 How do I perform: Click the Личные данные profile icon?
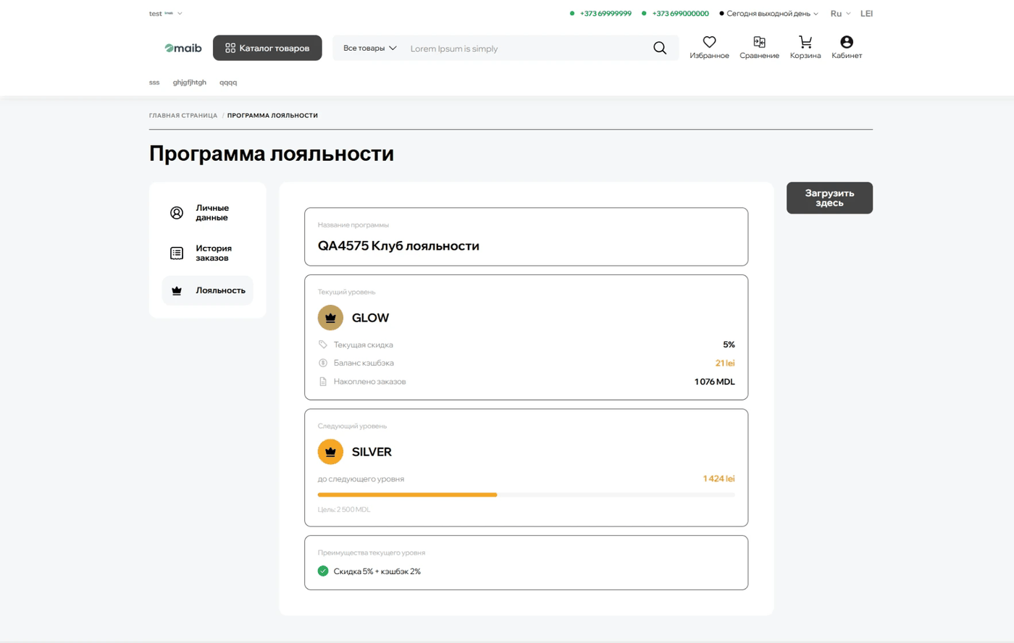[x=177, y=213]
